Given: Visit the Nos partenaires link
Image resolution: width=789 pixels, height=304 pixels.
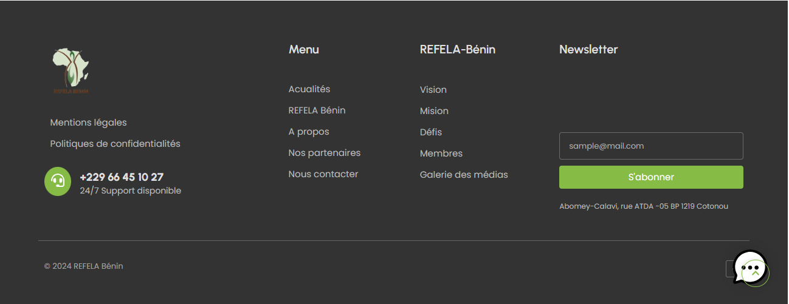Looking at the screenshot, I should coord(324,153).
